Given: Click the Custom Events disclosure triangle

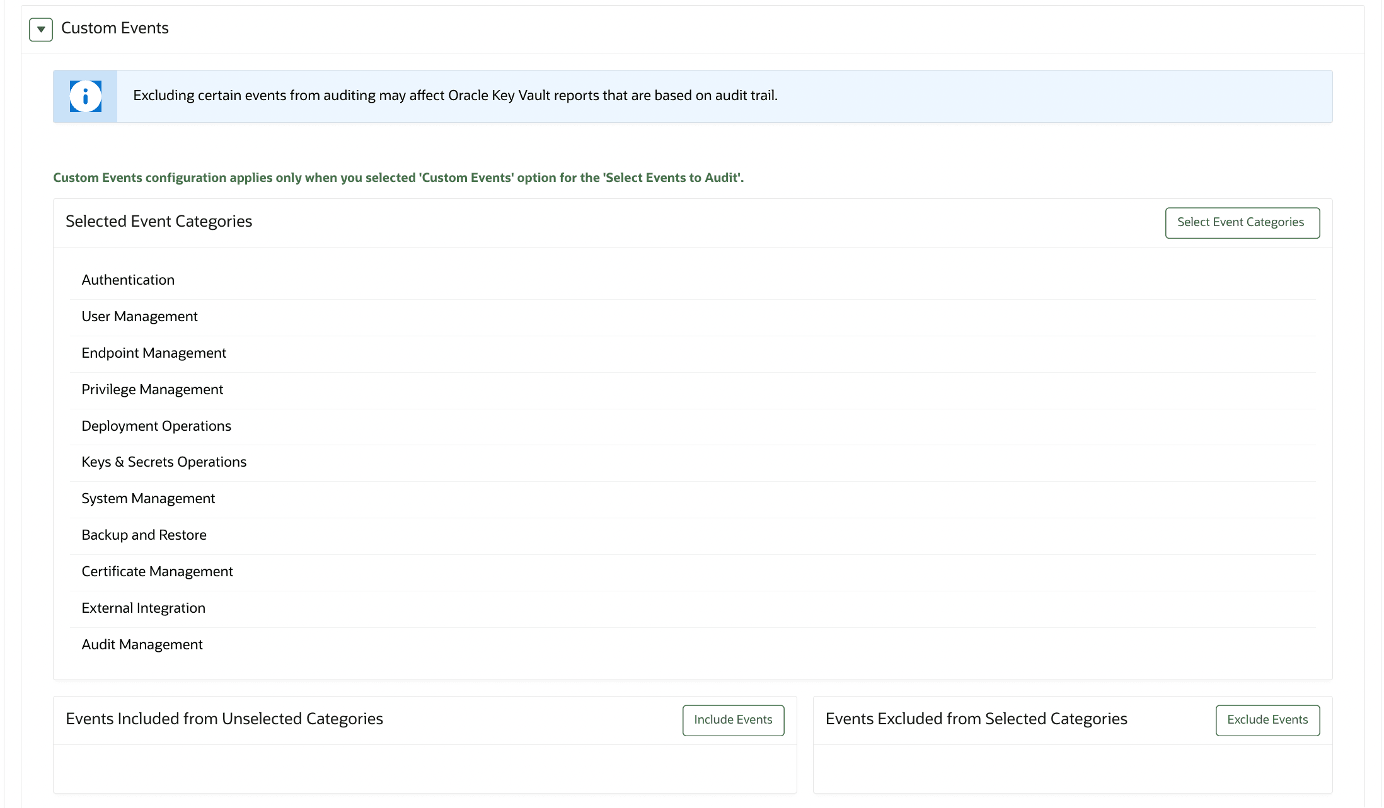Looking at the screenshot, I should pyautogui.click(x=40, y=29).
